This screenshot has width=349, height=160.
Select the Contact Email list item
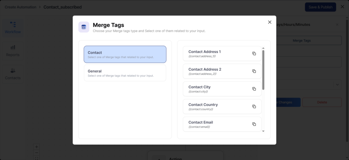coord(218,124)
